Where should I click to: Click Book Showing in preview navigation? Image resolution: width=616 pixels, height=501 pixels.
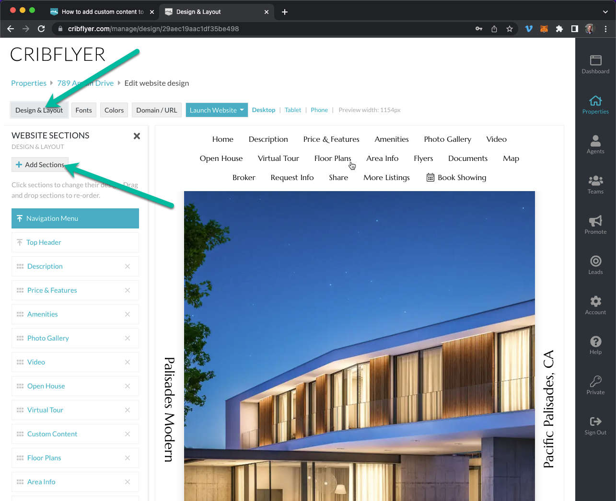click(x=456, y=178)
